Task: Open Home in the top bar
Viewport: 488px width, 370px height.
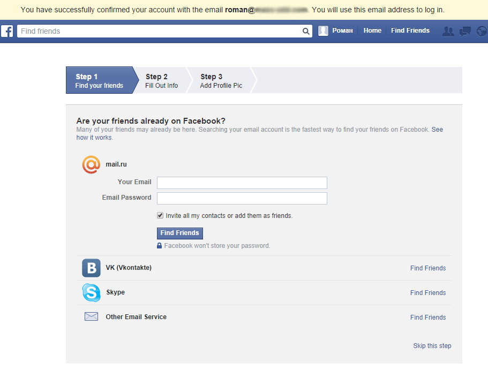Action: click(x=372, y=31)
